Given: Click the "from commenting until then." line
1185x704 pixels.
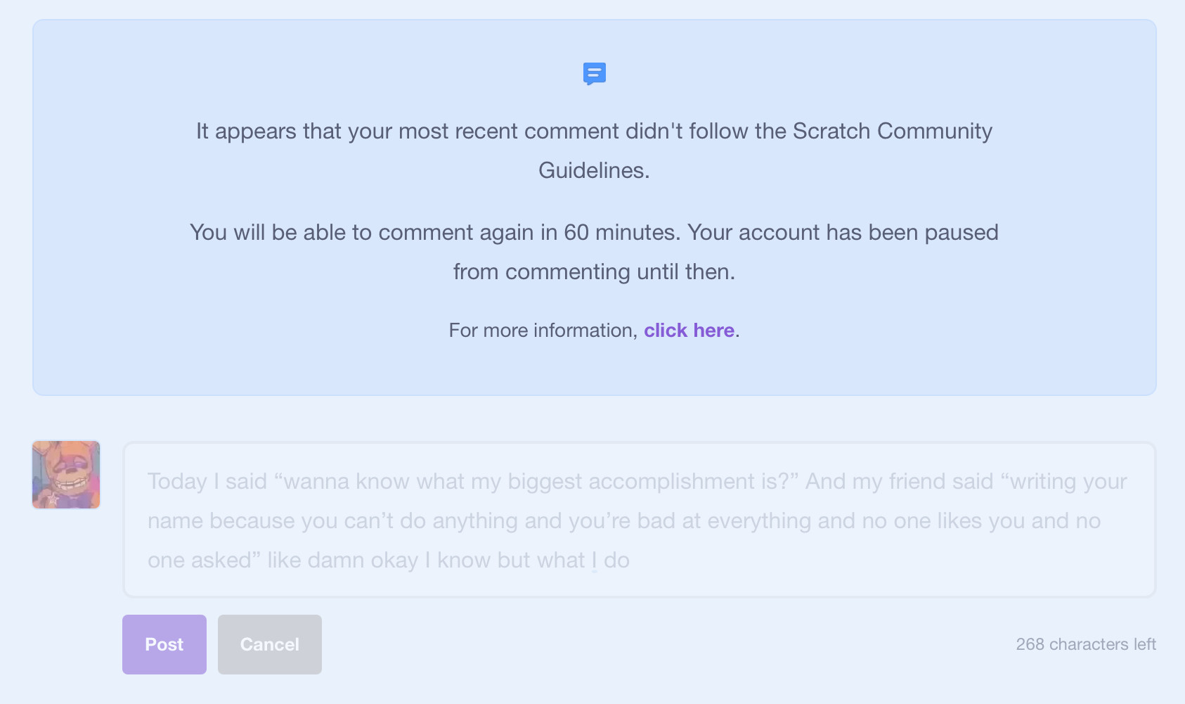Looking at the screenshot, I should [594, 272].
